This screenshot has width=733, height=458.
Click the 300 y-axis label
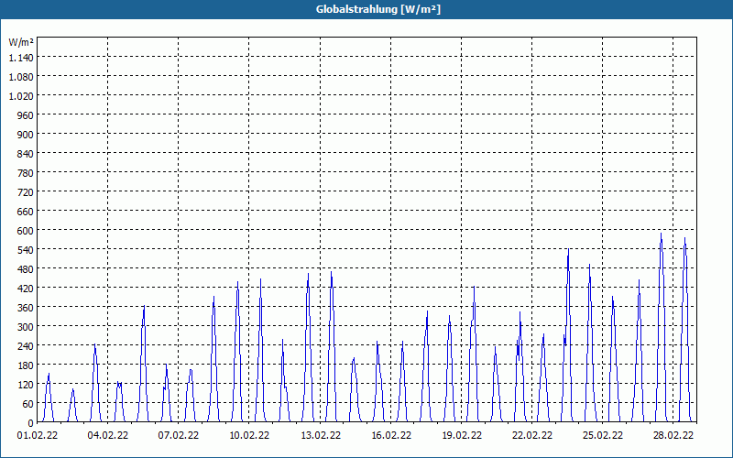[x=26, y=326]
